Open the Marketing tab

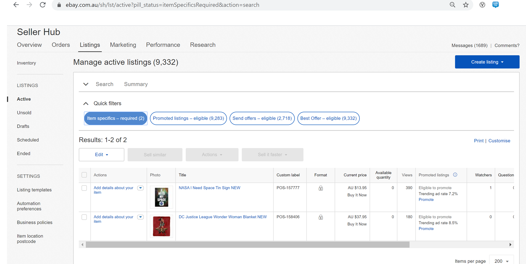point(123,45)
